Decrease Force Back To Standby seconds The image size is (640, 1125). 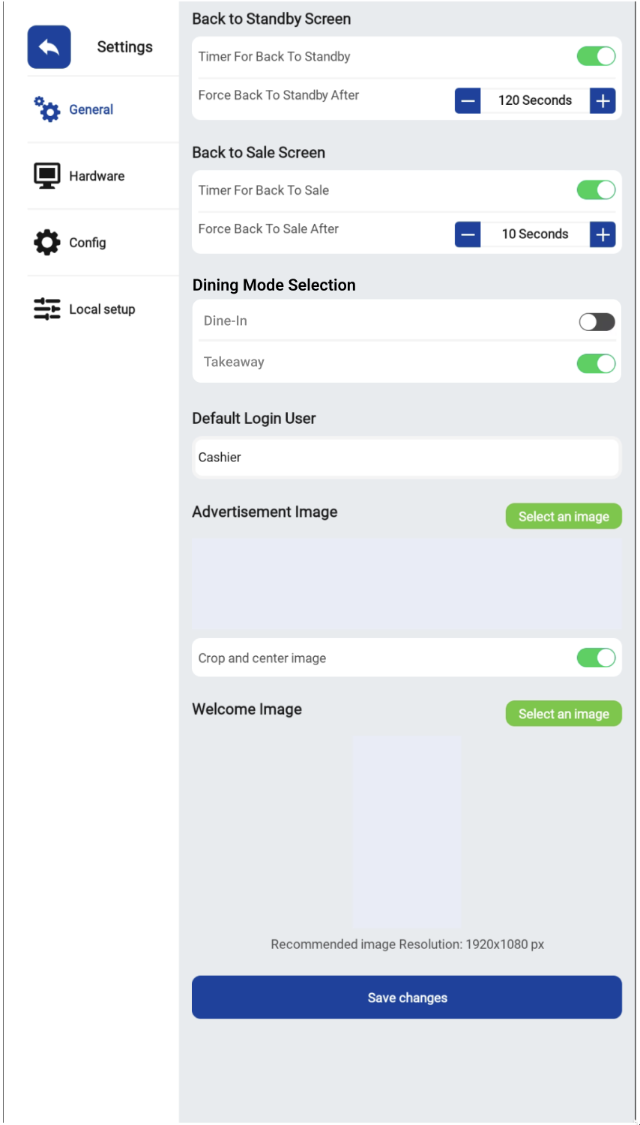pos(468,100)
